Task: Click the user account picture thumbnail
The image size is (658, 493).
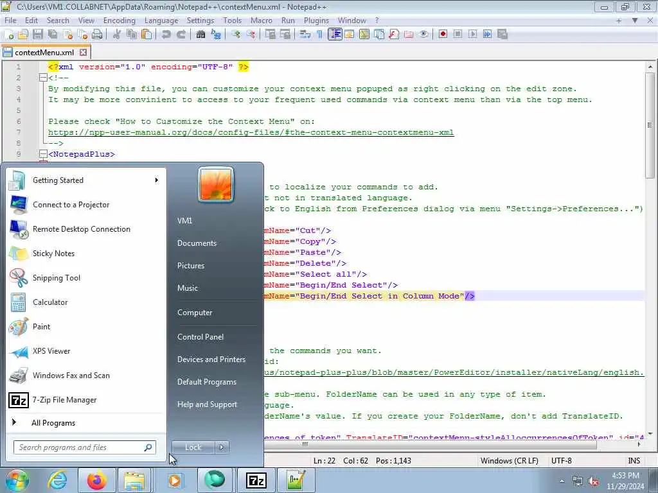Action: coord(216,185)
